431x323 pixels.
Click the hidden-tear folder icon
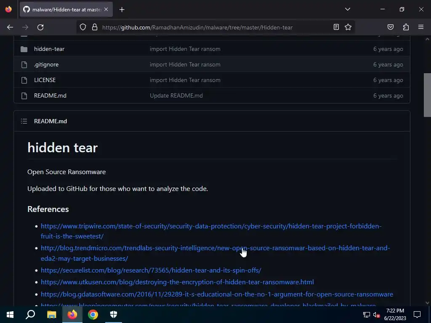(x=24, y=49)
